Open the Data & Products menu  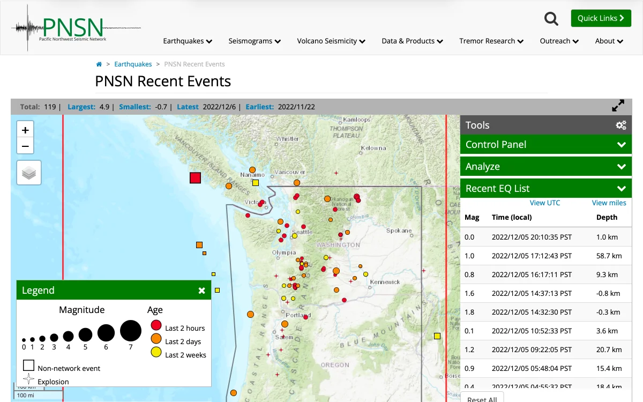pos(412,41)
